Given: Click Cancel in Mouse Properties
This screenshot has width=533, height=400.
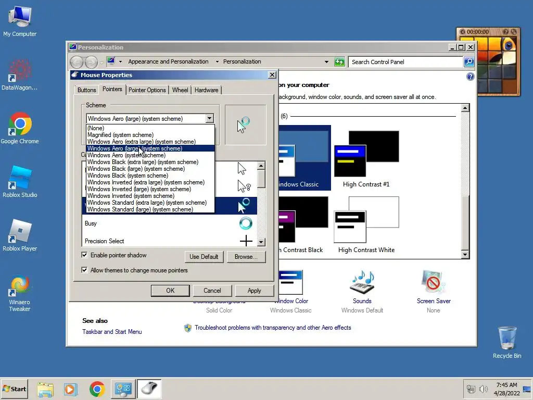Looking at the screenshot, I should click(x=212, y=291).
